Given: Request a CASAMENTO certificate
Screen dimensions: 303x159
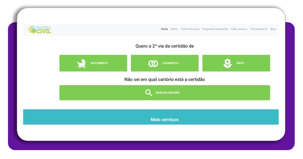Looking at the screenshot, I should point(165,63).
